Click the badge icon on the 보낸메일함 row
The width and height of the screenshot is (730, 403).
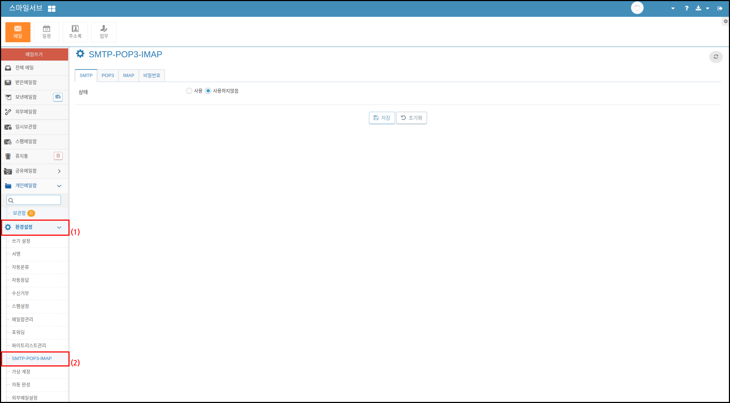pos(58,97)
